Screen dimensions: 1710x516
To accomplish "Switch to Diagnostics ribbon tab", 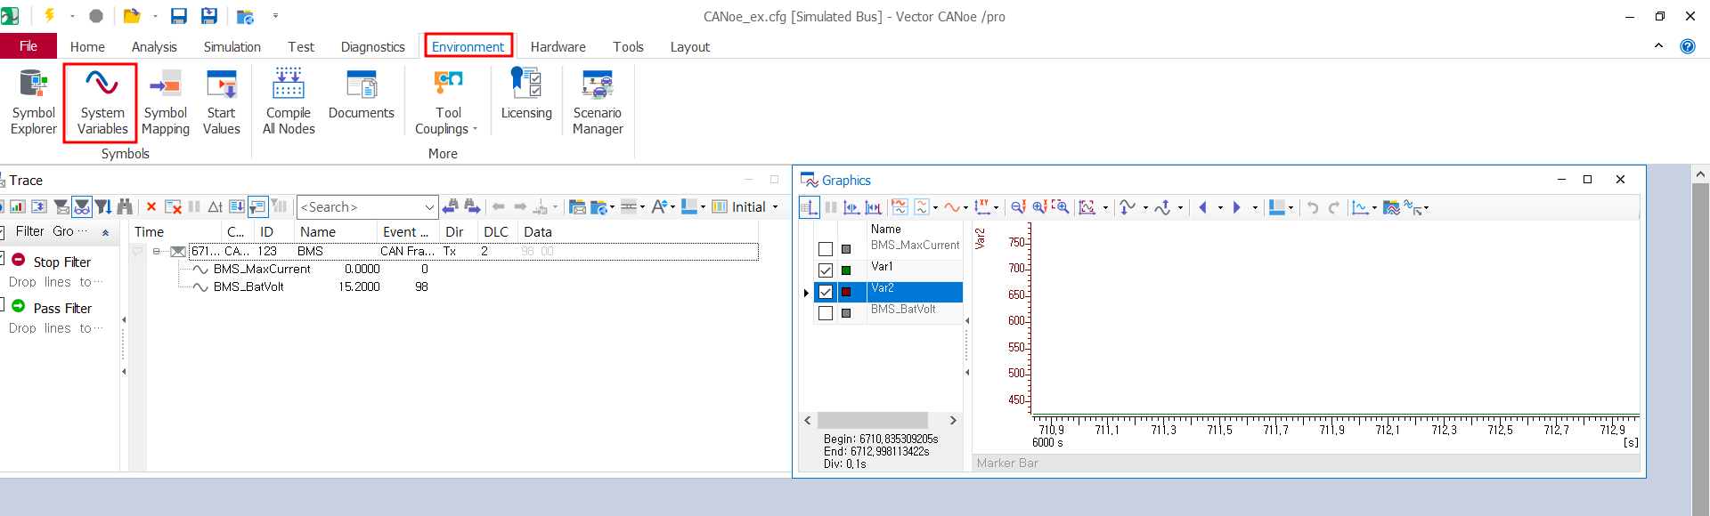I will click(372, 47).
